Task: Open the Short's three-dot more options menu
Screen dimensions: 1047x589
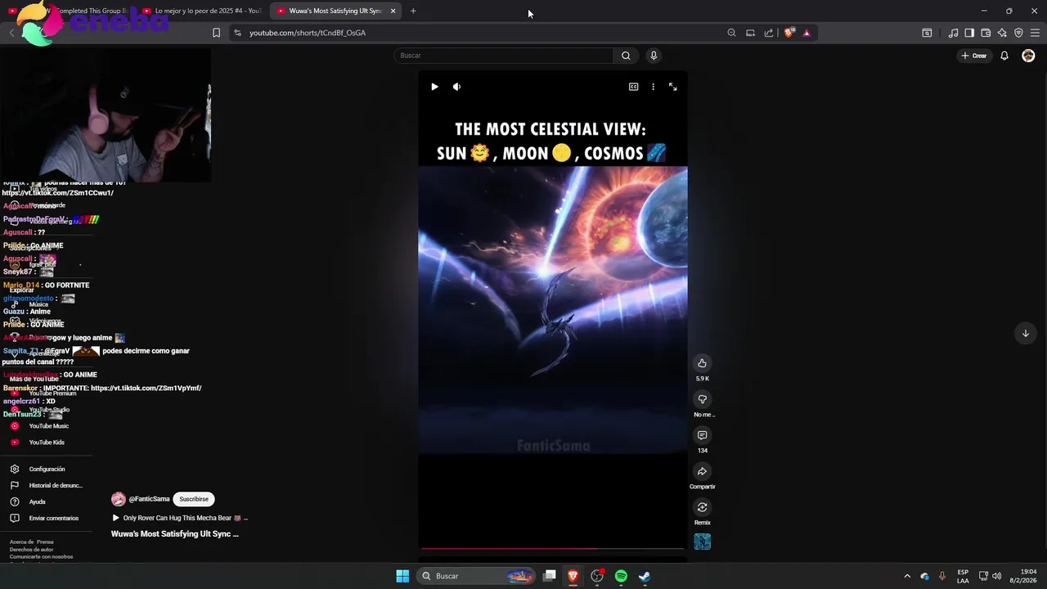Action: pos(653,87)
